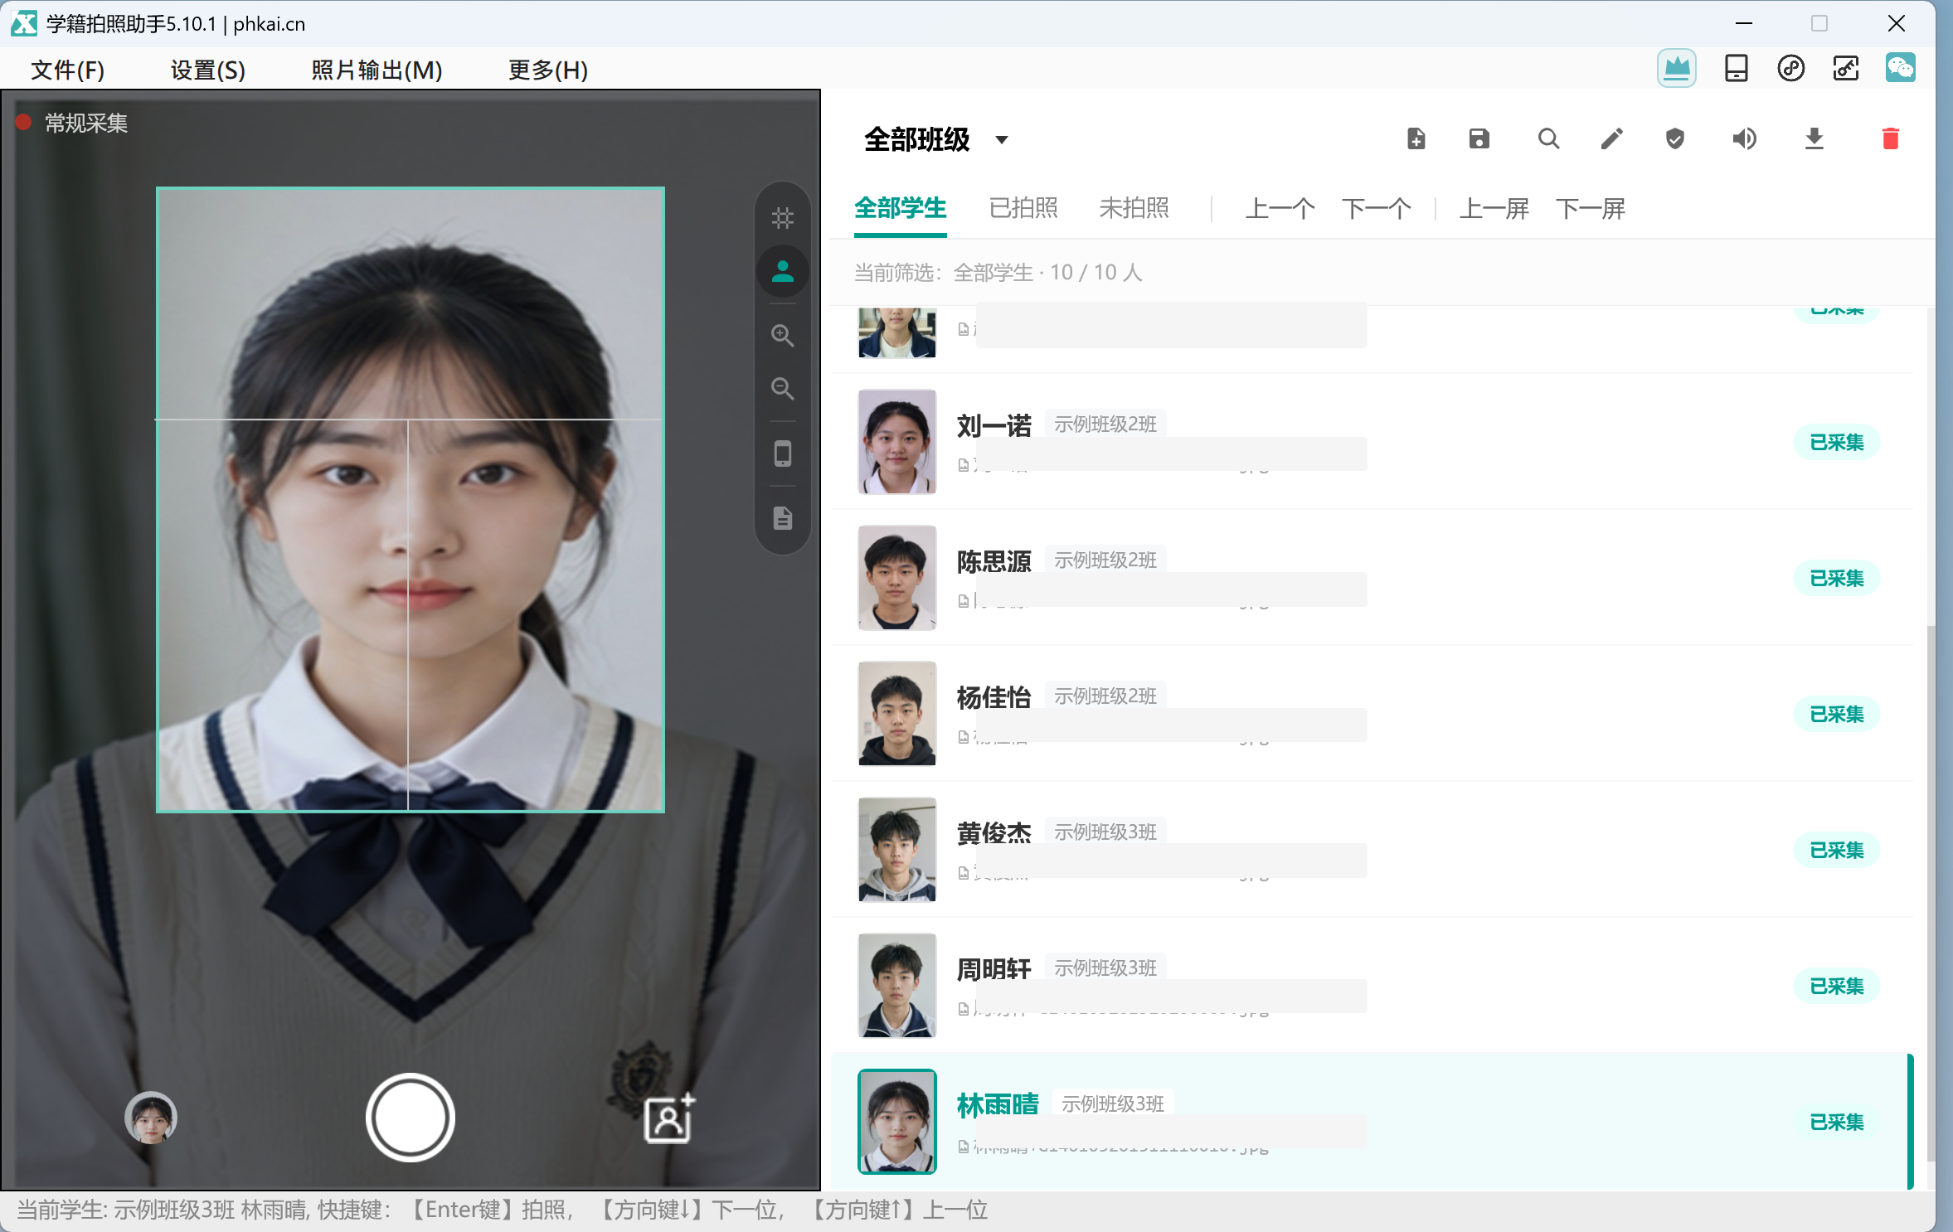Select student 杨佳怡 in the list
This screenshot has height=1232, width=1953.
[1372, 714]
